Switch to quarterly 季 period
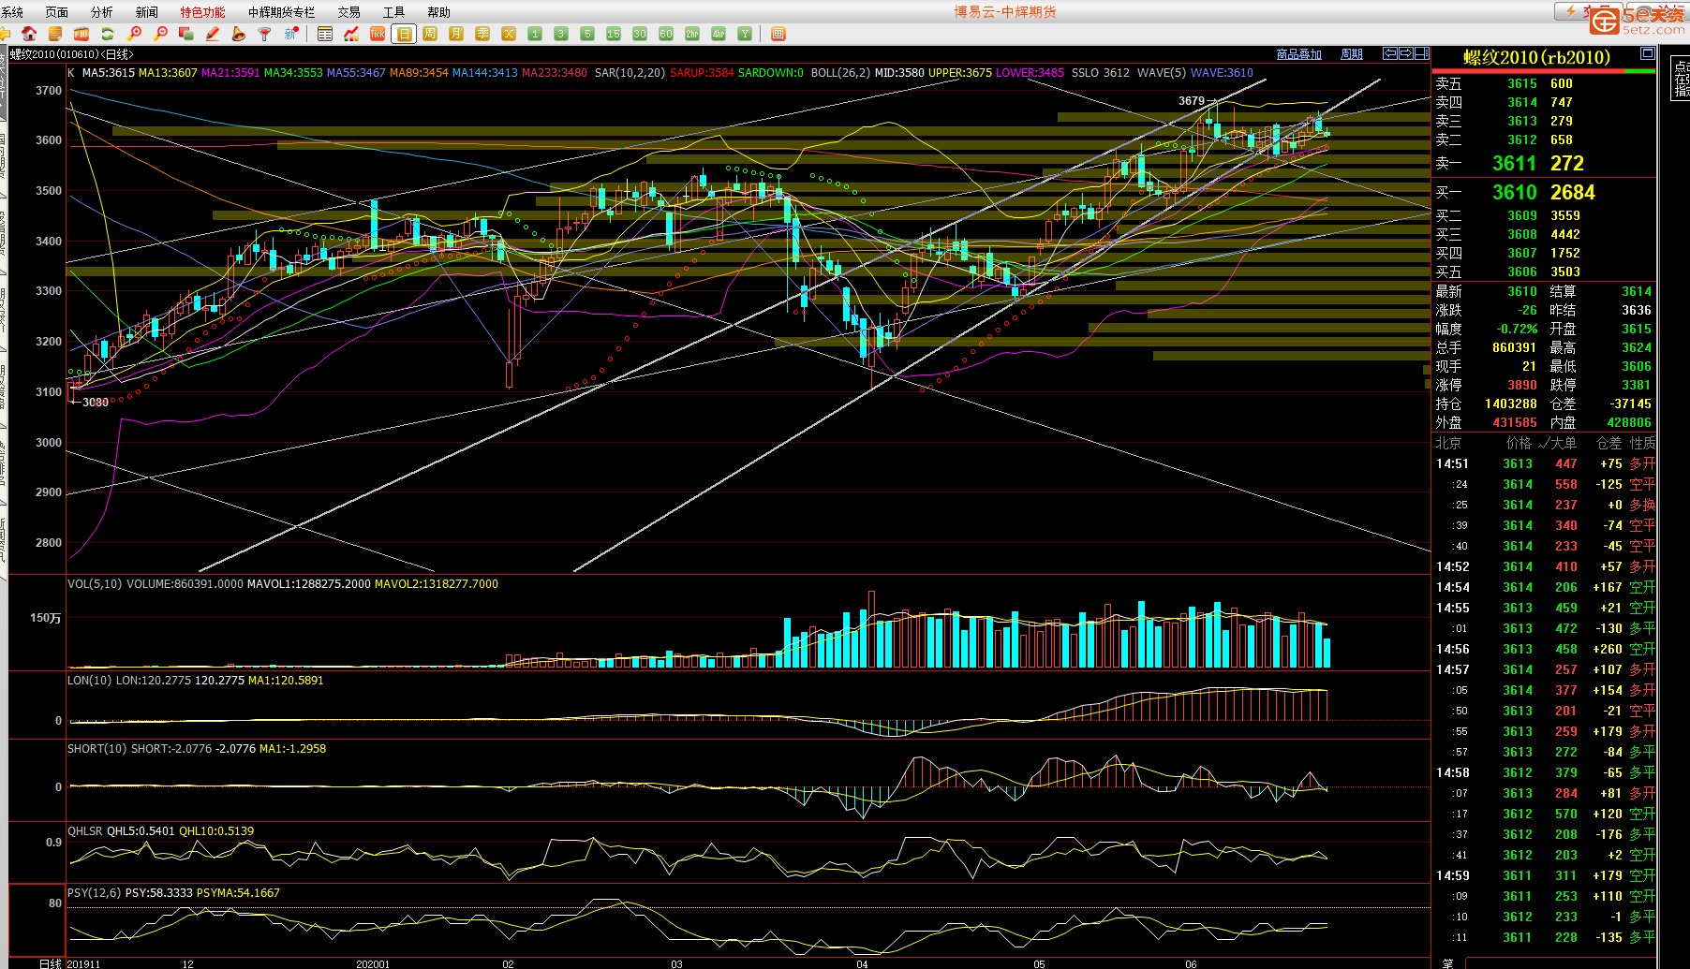 [482, 34]
